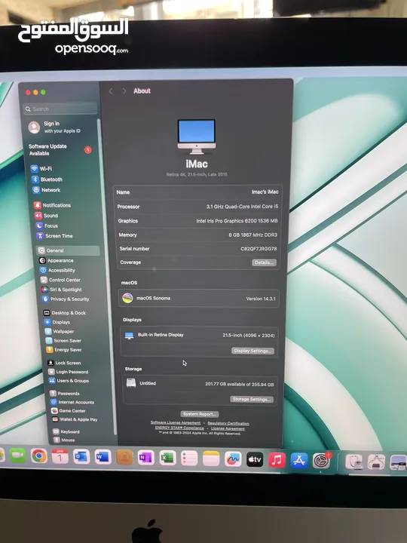
Task: Open Display Settings button
Action: 252,351
